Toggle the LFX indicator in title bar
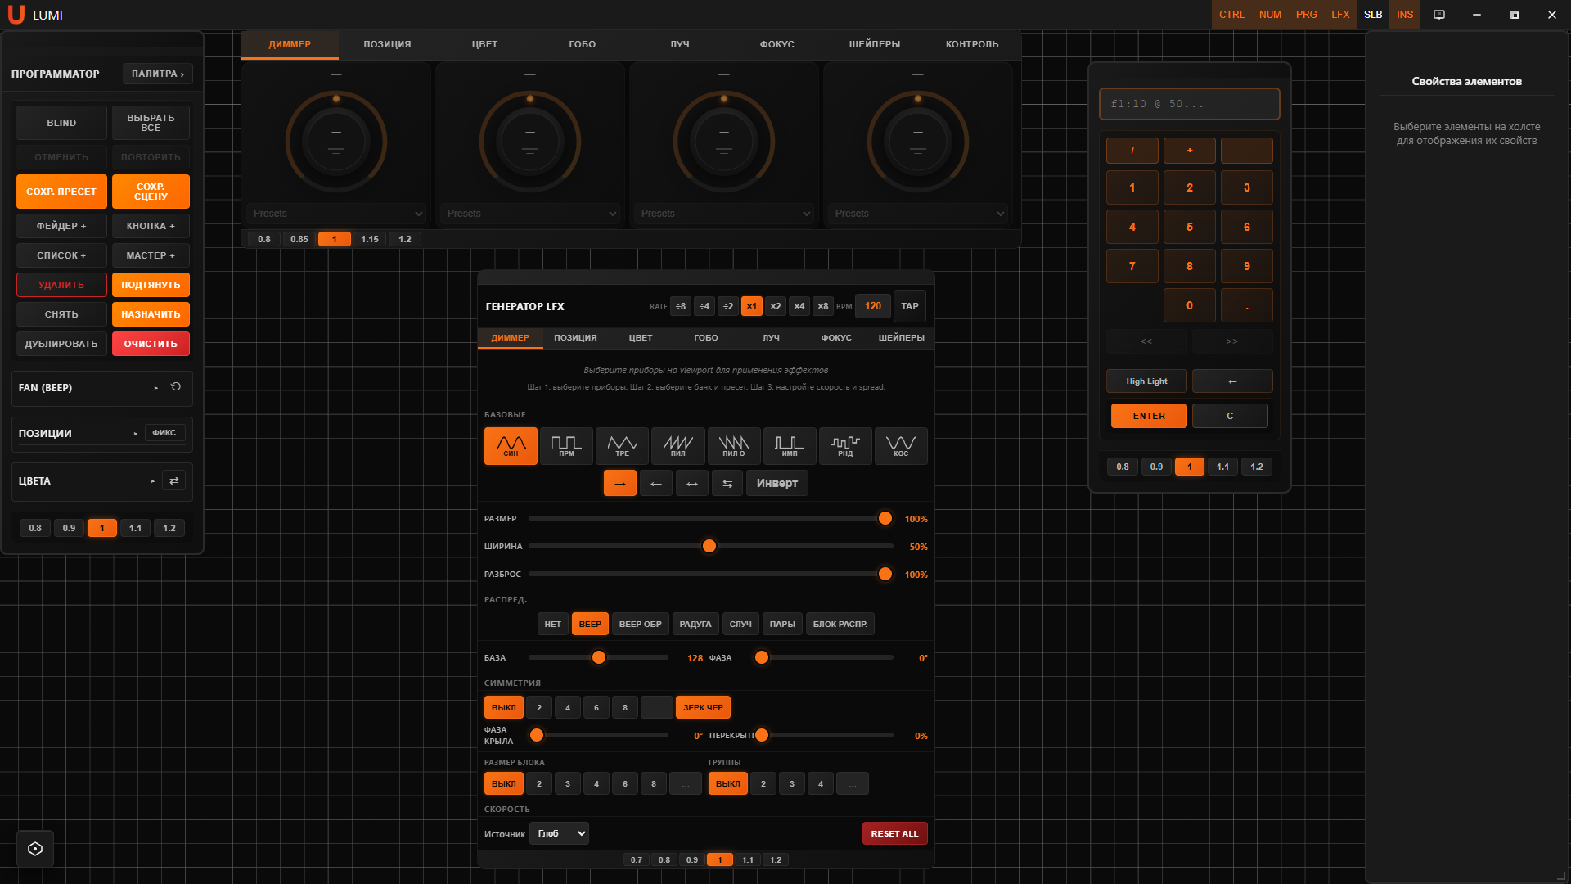Image resolution: width=1571 pixels, height=884 pixels. coord(1339,15)
